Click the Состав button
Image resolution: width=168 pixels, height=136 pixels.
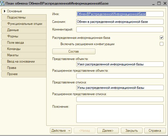click(74, 51)
